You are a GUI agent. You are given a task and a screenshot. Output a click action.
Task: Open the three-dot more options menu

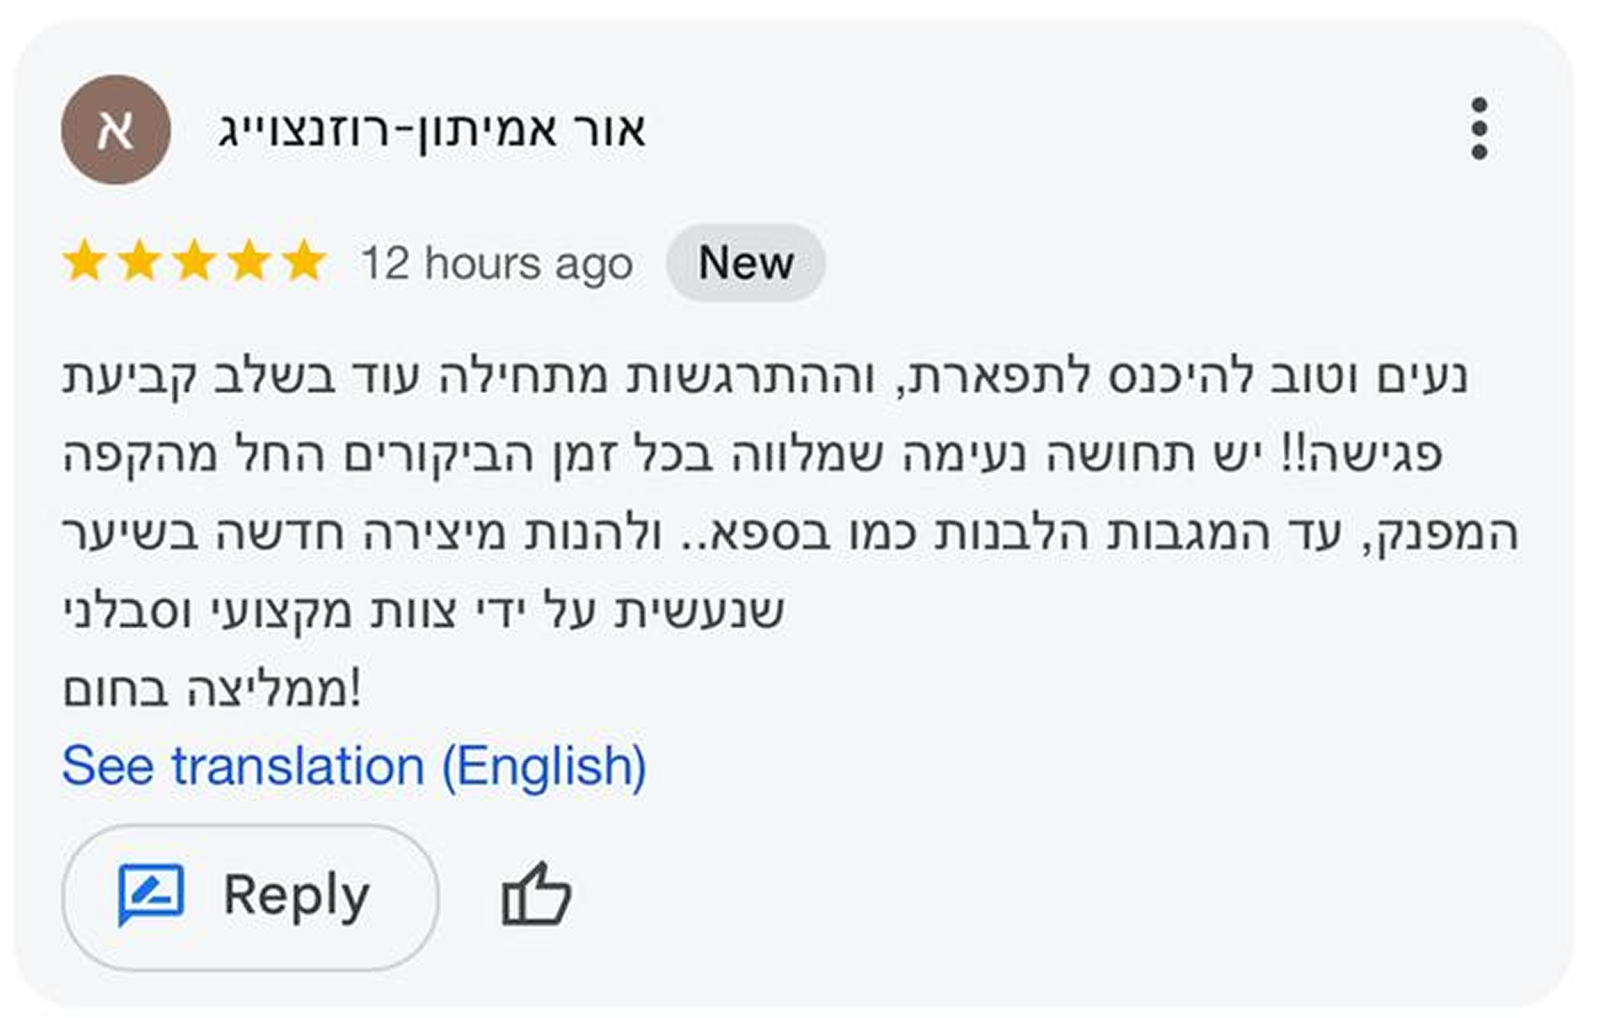[x=1479, y=129]
